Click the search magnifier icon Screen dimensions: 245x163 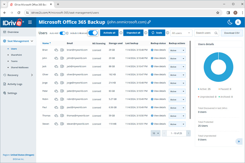[216, 33]
